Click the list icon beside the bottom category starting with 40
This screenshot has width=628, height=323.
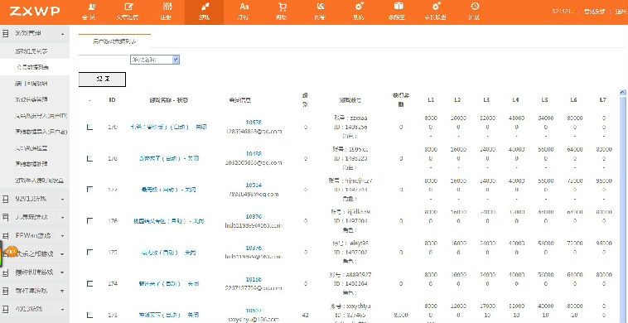coord(5,309)
